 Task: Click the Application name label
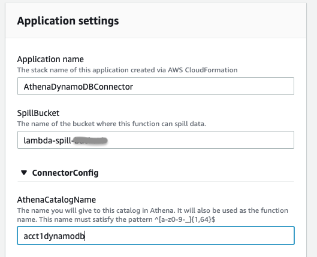click(50, 59)
